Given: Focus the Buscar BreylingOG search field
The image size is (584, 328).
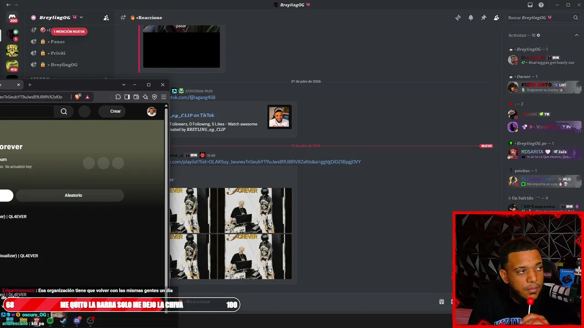Looking at the screenshot, I should (x=542, y=18).
